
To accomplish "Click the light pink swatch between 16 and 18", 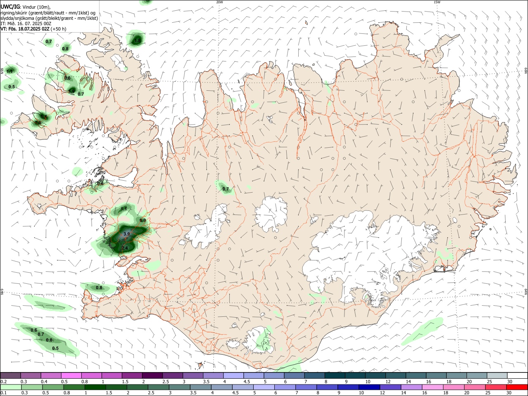I will pyautogui.click(x=432, y=387).
